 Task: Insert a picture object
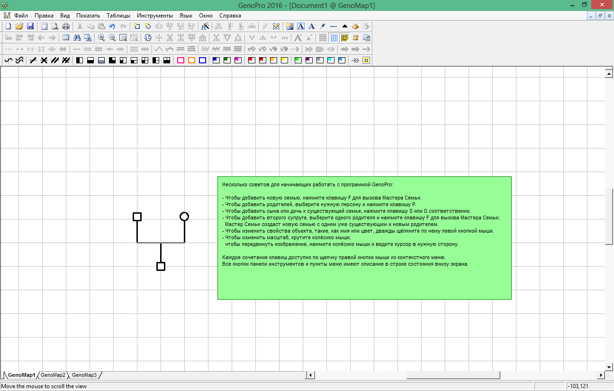tap(289, 26)
